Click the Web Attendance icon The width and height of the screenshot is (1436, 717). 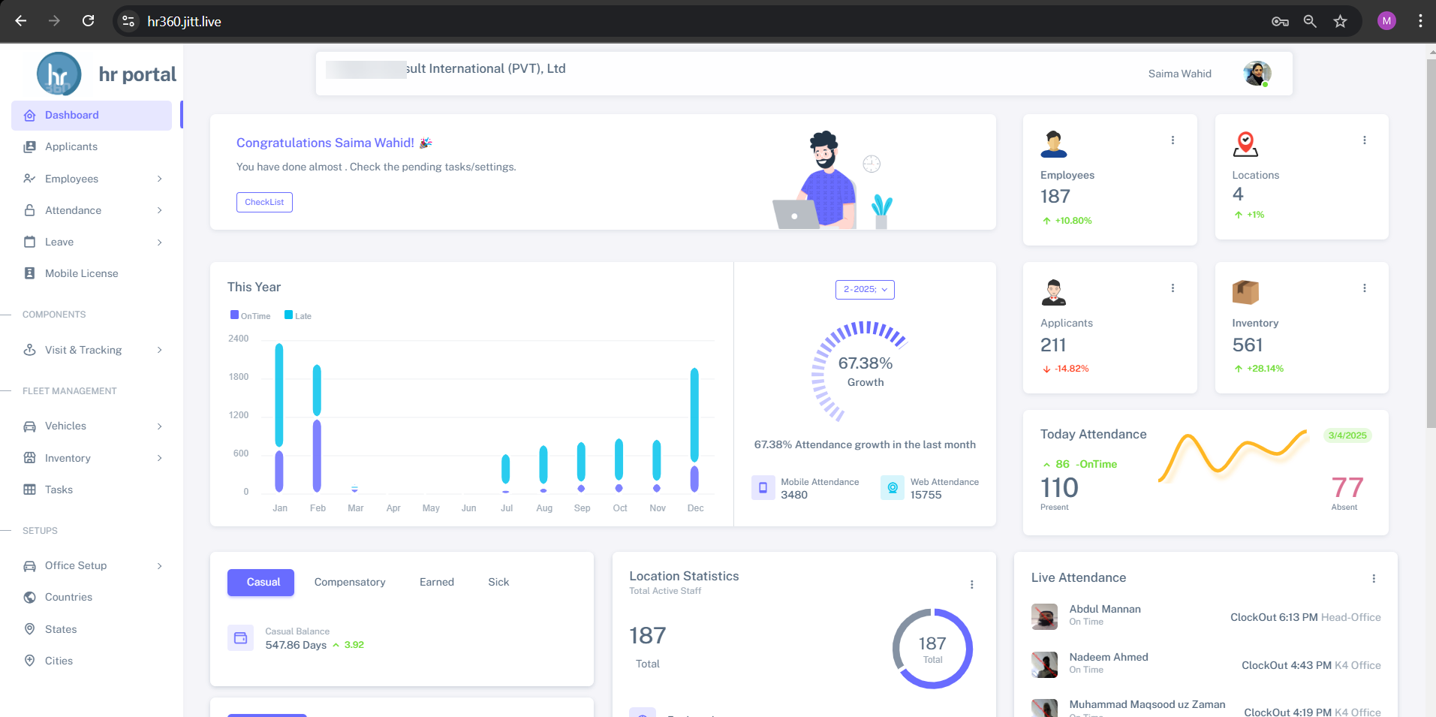892,487
